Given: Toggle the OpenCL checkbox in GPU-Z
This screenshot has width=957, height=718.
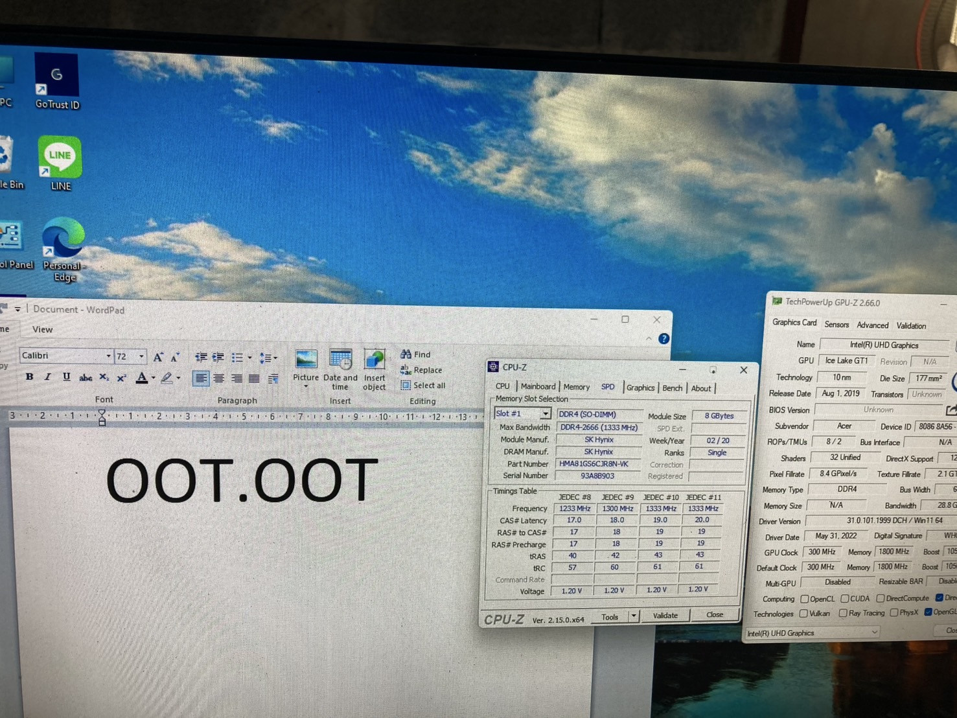Looking at the screenshot, I should (805, 599).
